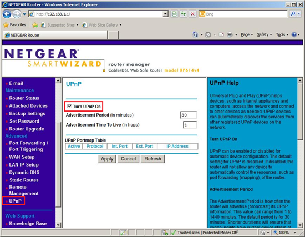Click the Advertisement Period field
The height and width of the screenshot is (237, 305).
tap(189, 115)
